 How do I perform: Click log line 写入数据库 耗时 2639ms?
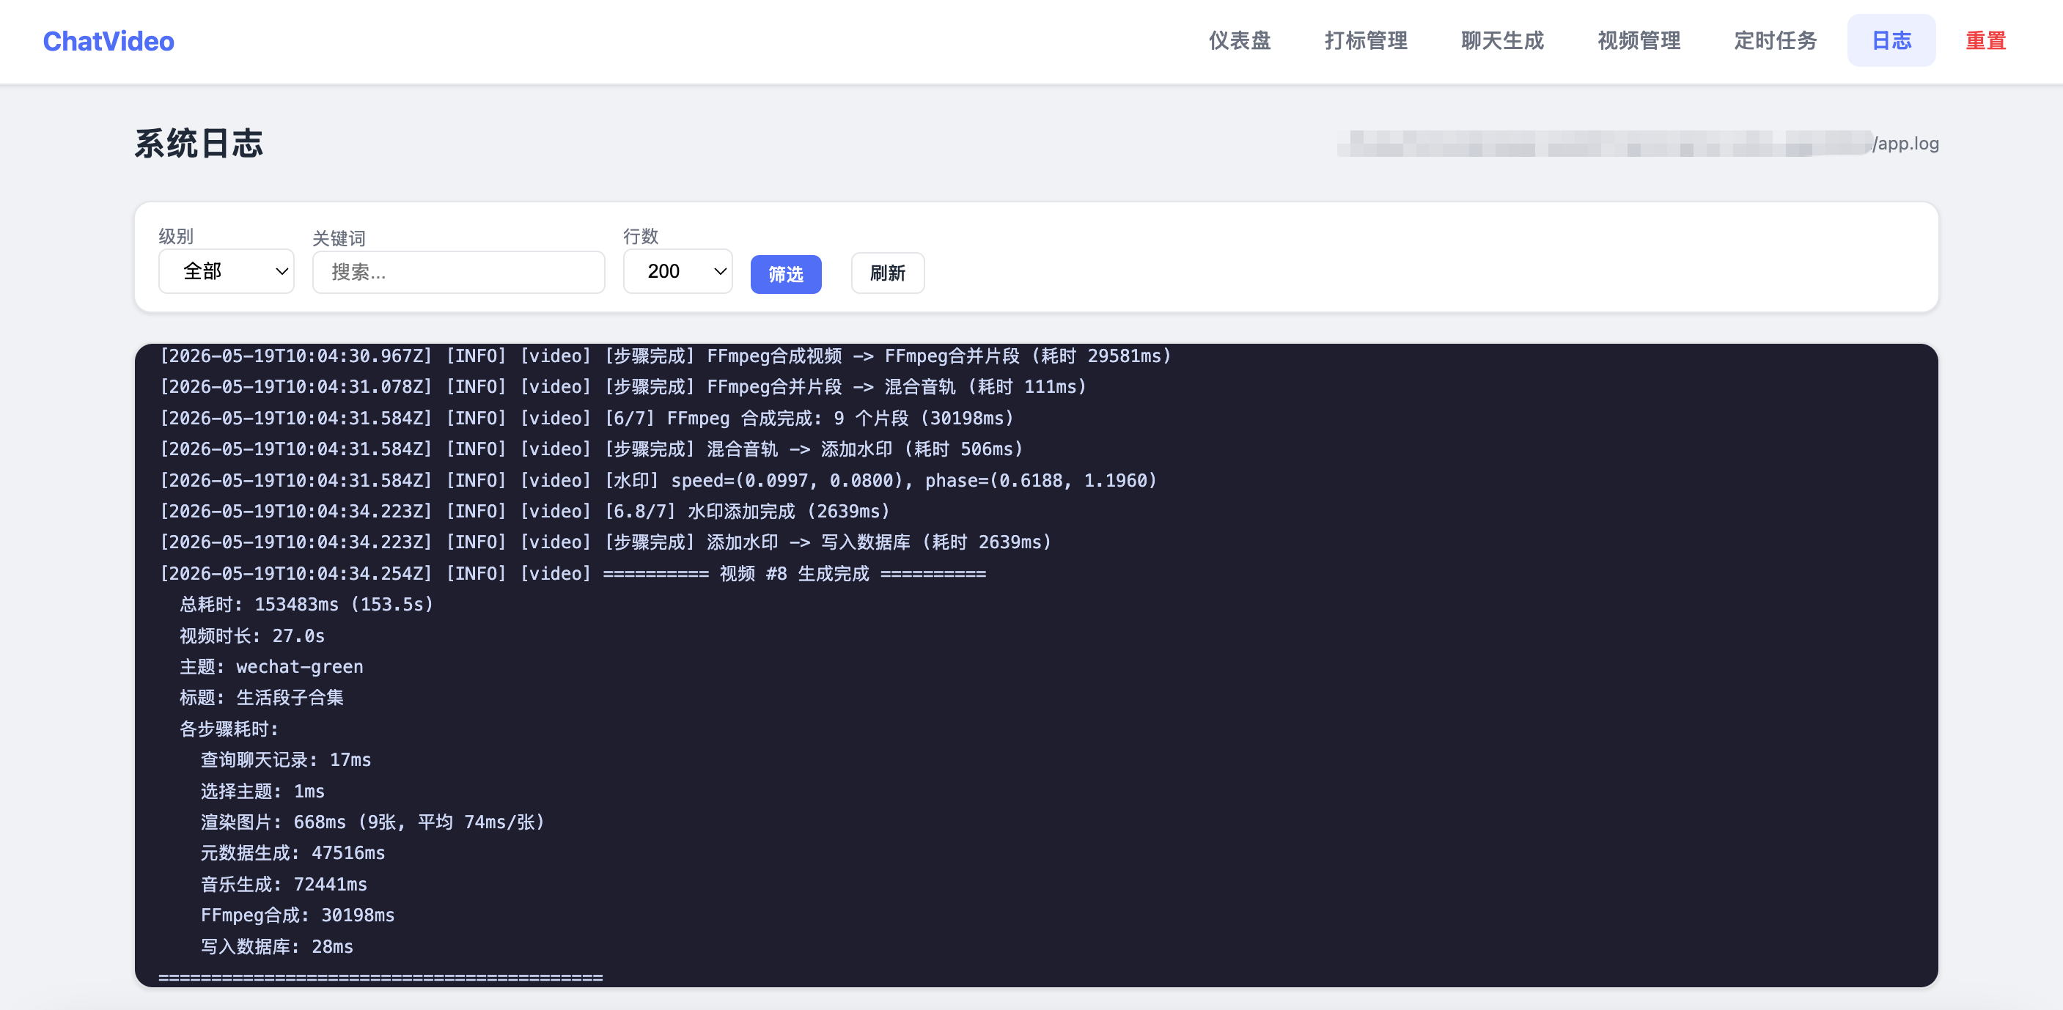pyautogui.click(x=606, y=543)
